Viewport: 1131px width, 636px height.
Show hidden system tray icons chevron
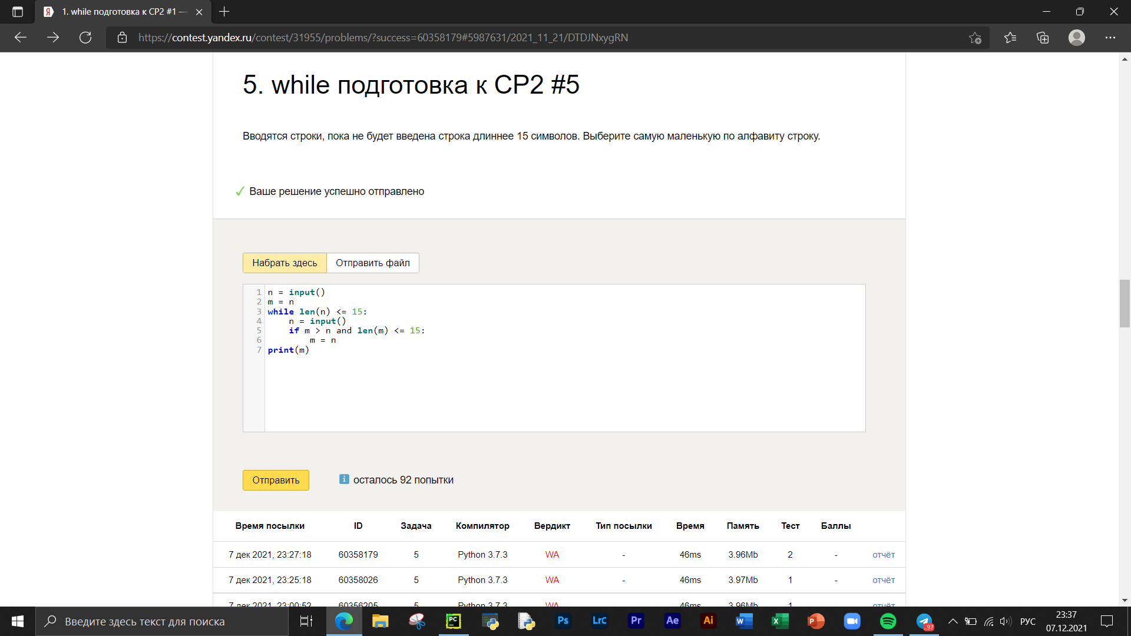tap(953, 621)
